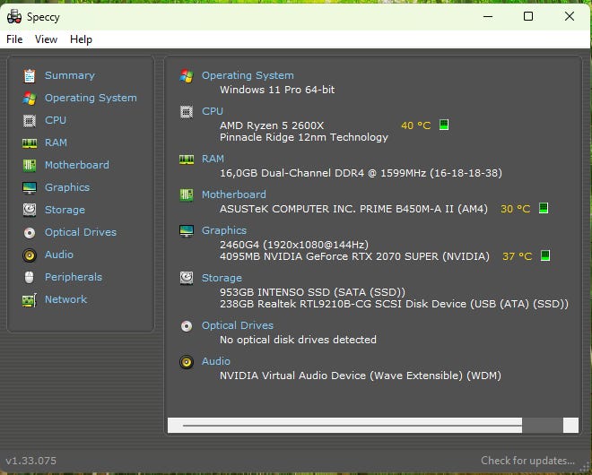Click the CPU chip icon in sidebar
592x475 pixels.
pos(30,120)
